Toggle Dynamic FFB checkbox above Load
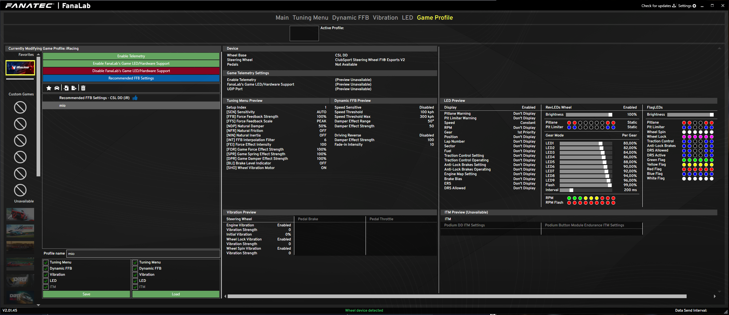This screenshot has width=729, height=315. point(135,268)
